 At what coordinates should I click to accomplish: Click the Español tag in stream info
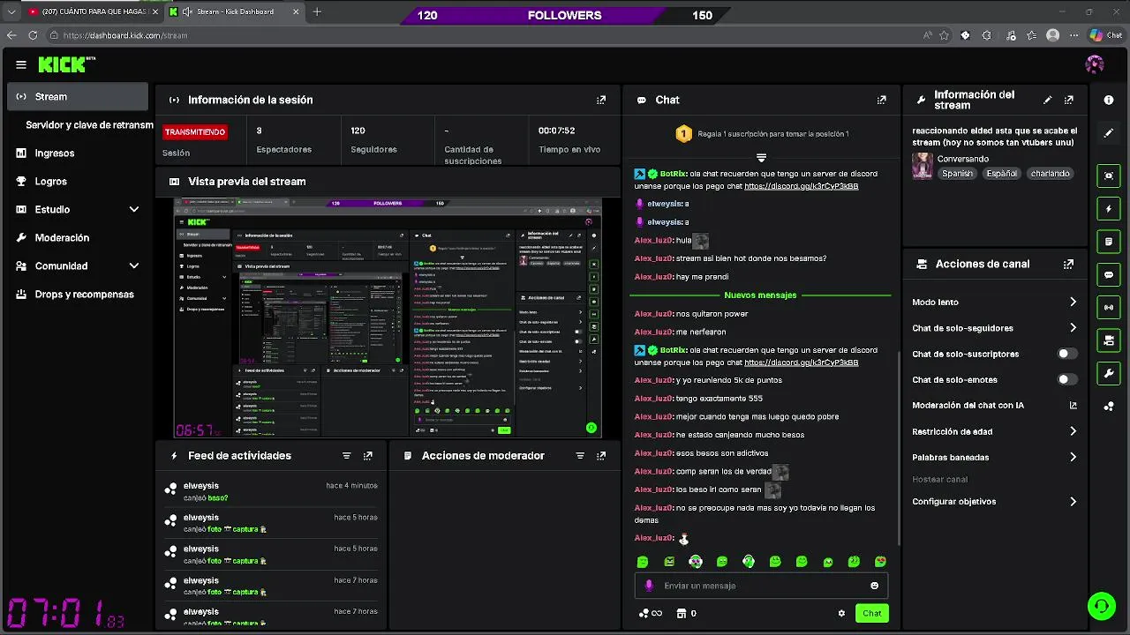[1001, 174]
